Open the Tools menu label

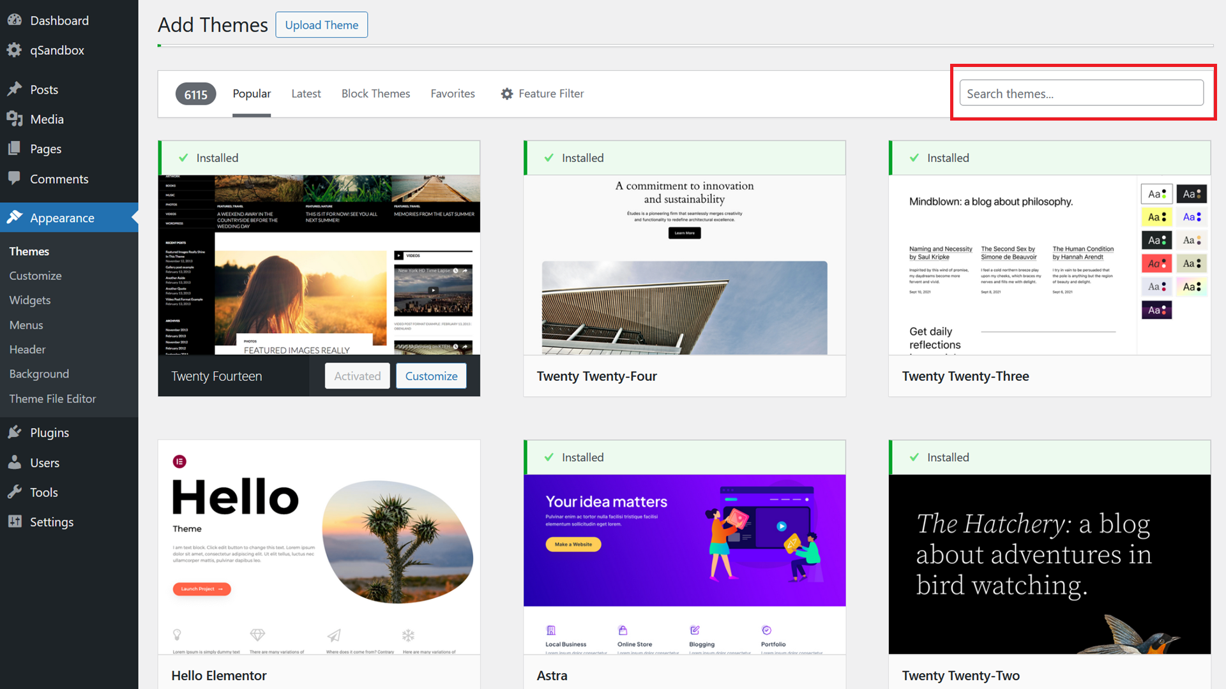pyautogui.click(x=44, y=492)
